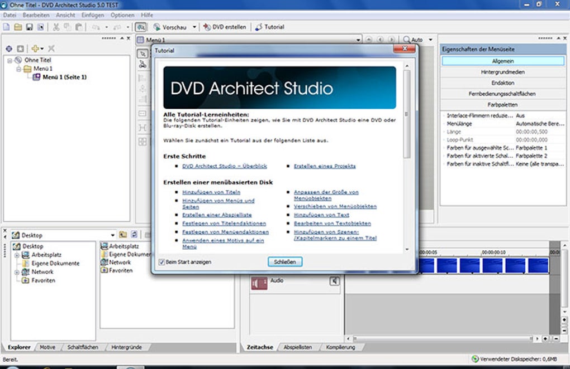Click the highlighted overview icon beside Vorschau
Viewport: 570px width, 369px height.
141,27
